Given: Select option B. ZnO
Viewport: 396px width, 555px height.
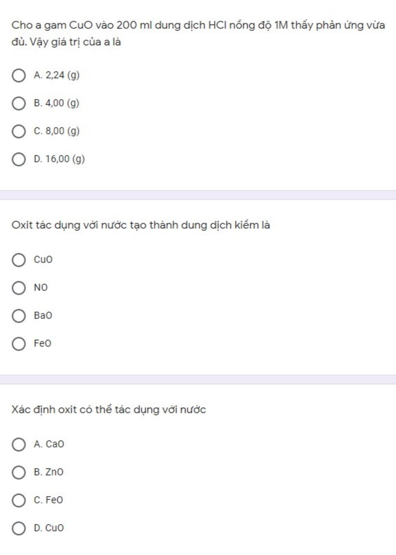Looking at the screenshot, I should click(x=19, y=472).
